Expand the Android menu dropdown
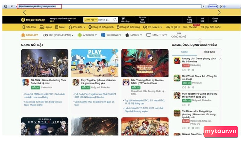The height and width of the screenshot is (141, 241). click(96, 35)
